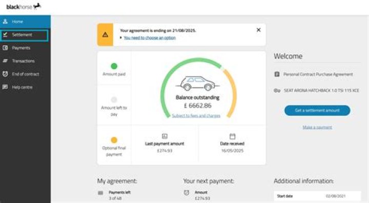369x203 pixels.
Task: Click the End of contract clock icon
Action: (5, 74)
